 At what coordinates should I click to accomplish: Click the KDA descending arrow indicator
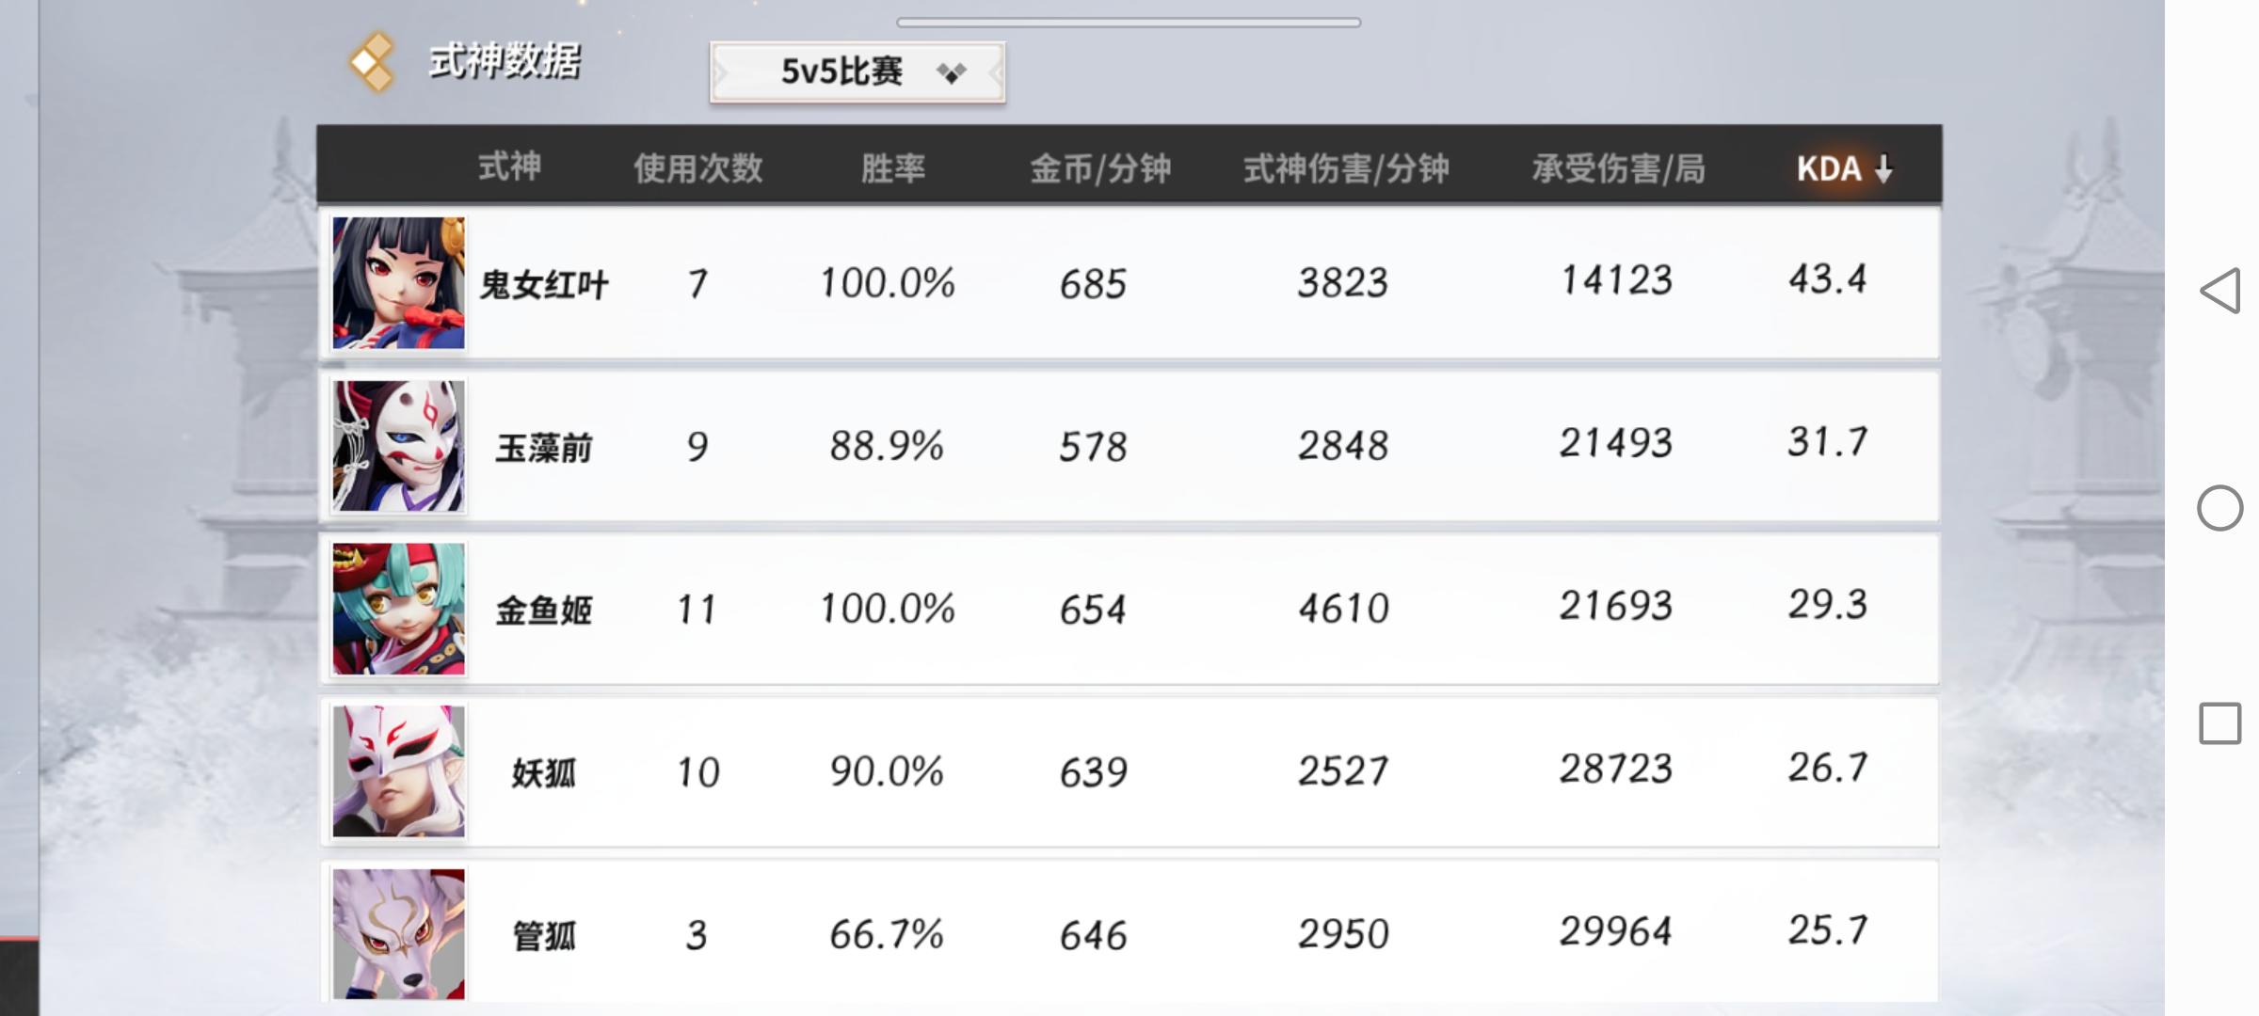coord(1883,169)
